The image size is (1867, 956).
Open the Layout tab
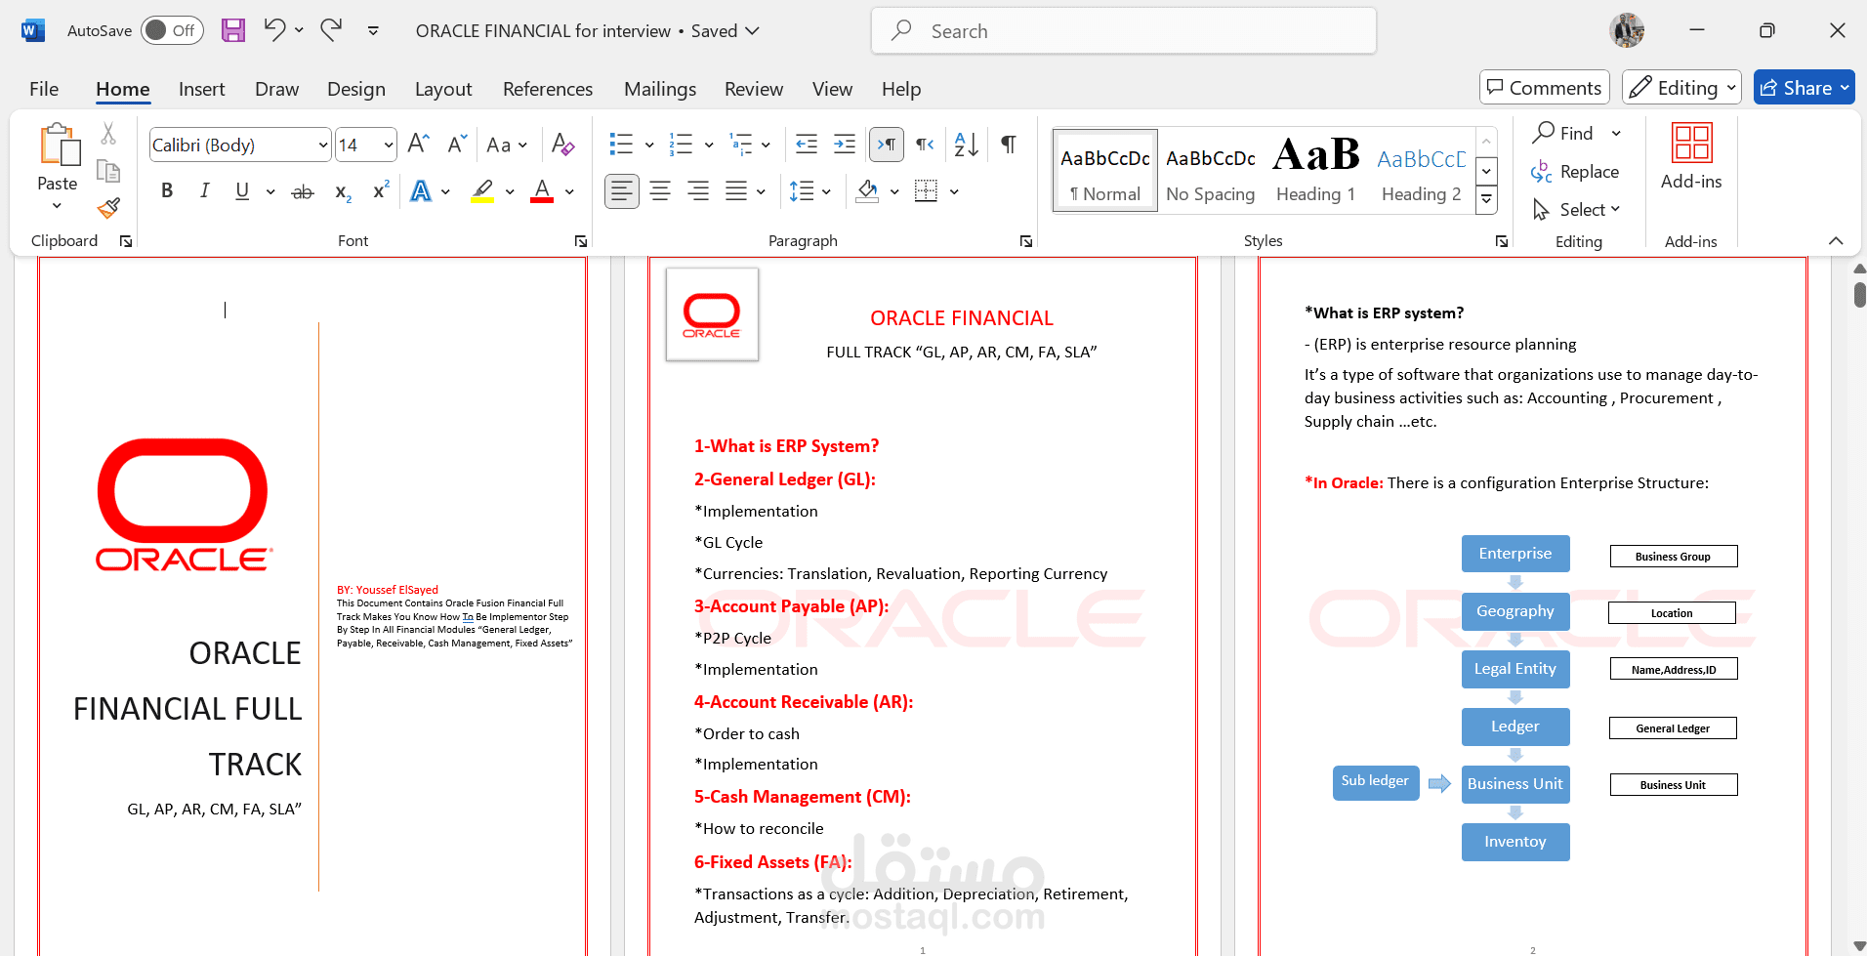(443, 89)
